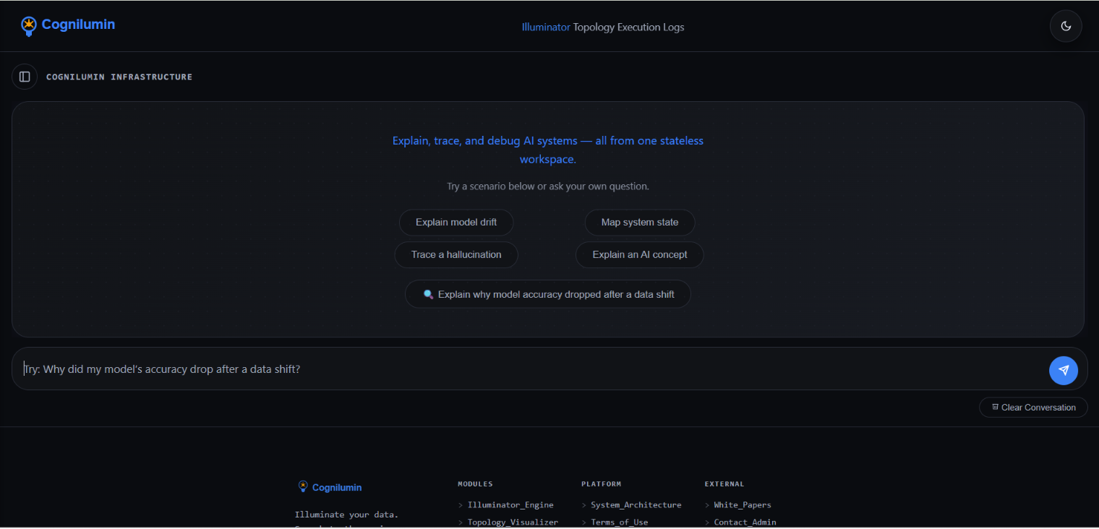Choose the Explain an AI concept scenario
Image resolution: width=1099 pixels, height=529 pixels.
point(640,254)
